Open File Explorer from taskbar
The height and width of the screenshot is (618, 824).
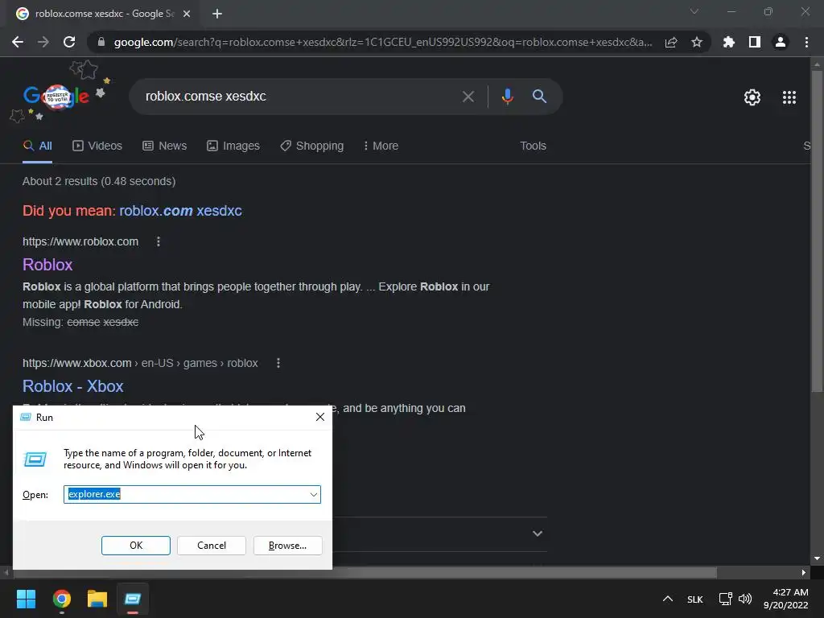tap(97, 599)
